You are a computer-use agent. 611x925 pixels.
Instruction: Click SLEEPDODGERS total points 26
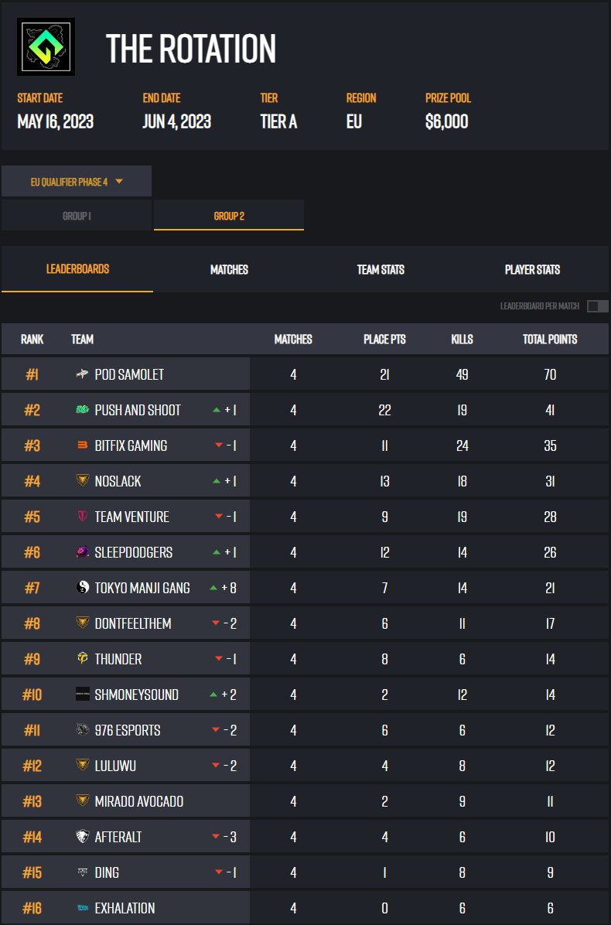click(550, 552)
